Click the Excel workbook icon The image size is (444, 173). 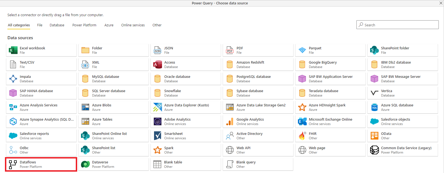click(x=13, y=50)
